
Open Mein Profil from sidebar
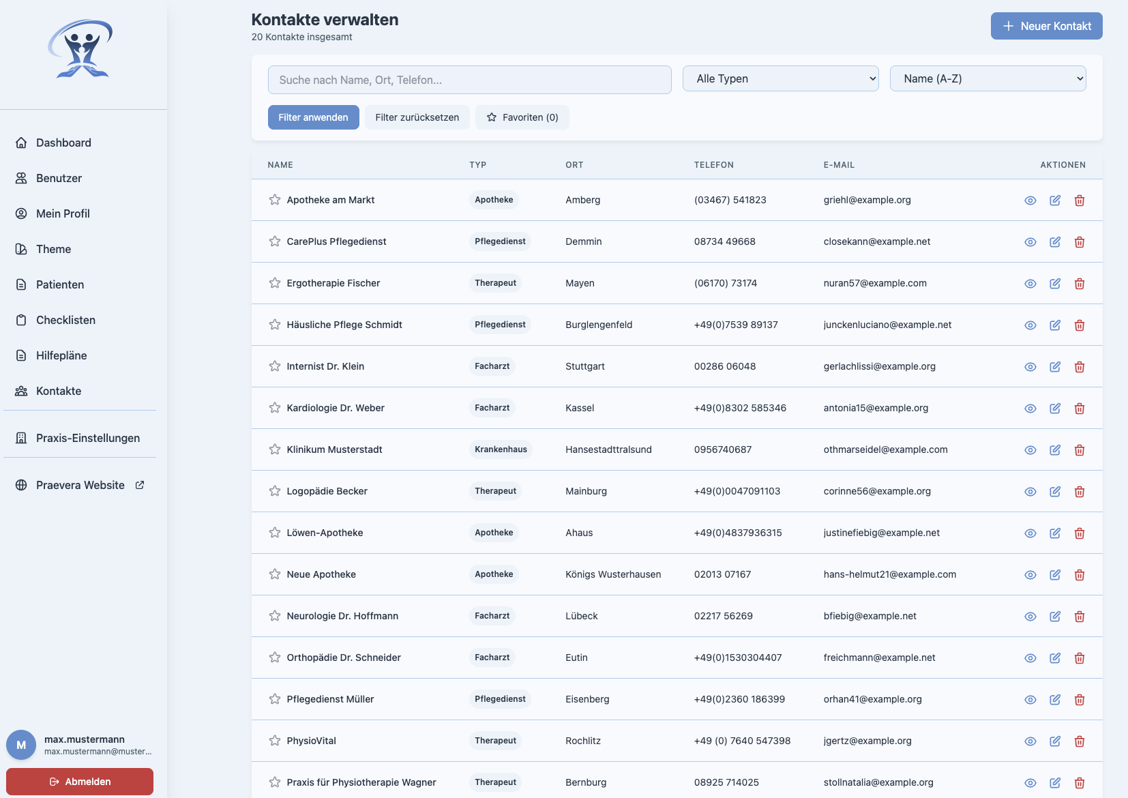tap(63, 213)
